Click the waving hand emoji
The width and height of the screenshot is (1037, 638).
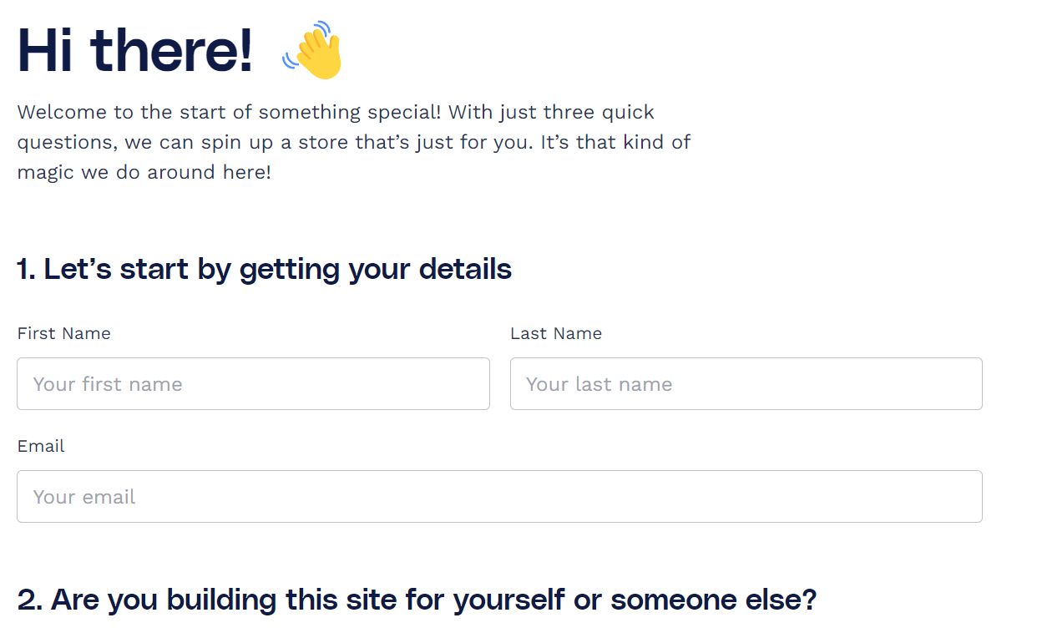[x=312, y=50]
